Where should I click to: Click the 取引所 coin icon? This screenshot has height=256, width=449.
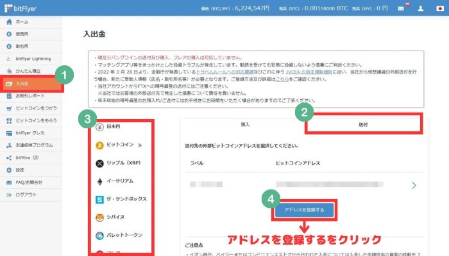click(x=9, y=46)
